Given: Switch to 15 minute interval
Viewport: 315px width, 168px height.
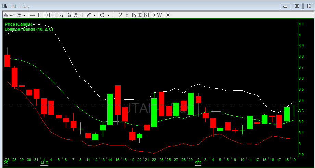Looking at the screenshot, I should click(x=133, y=15).
